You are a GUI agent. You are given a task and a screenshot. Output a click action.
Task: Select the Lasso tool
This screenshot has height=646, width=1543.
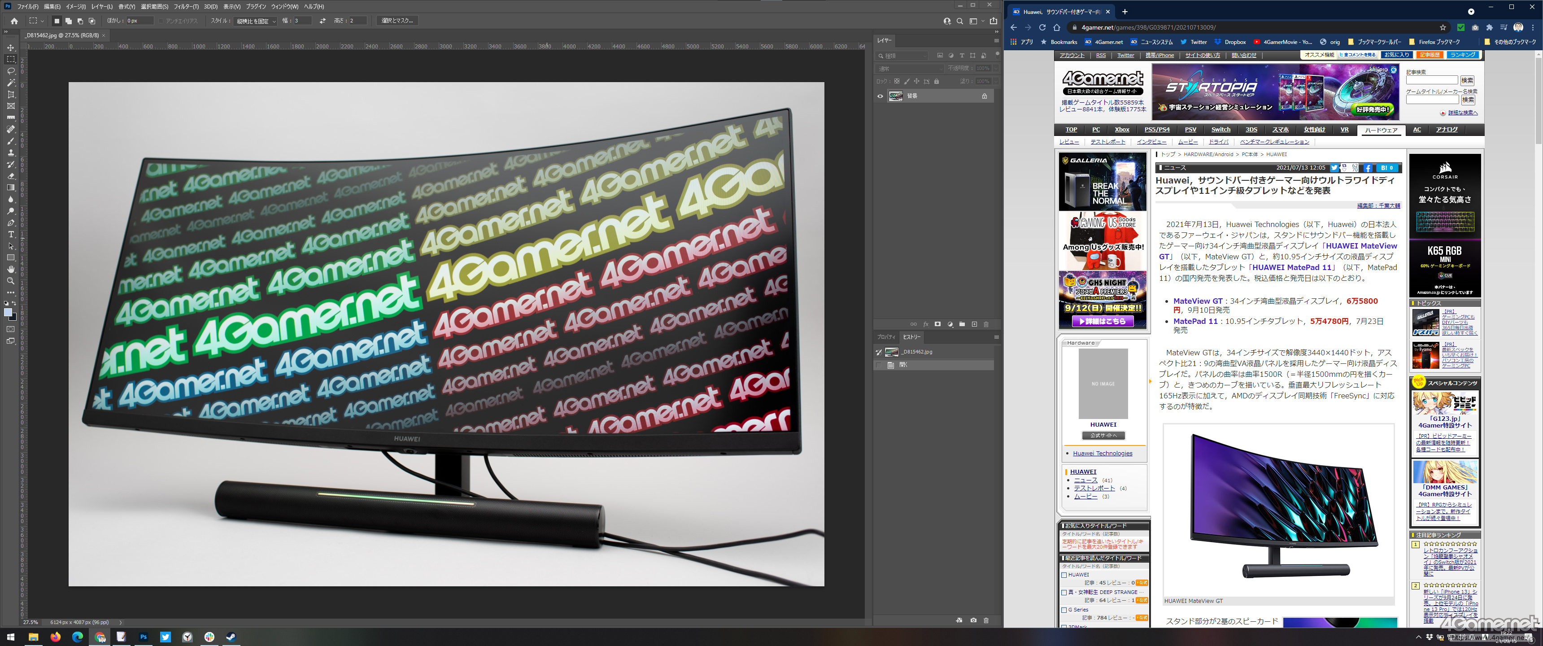[x=11, y=71]
